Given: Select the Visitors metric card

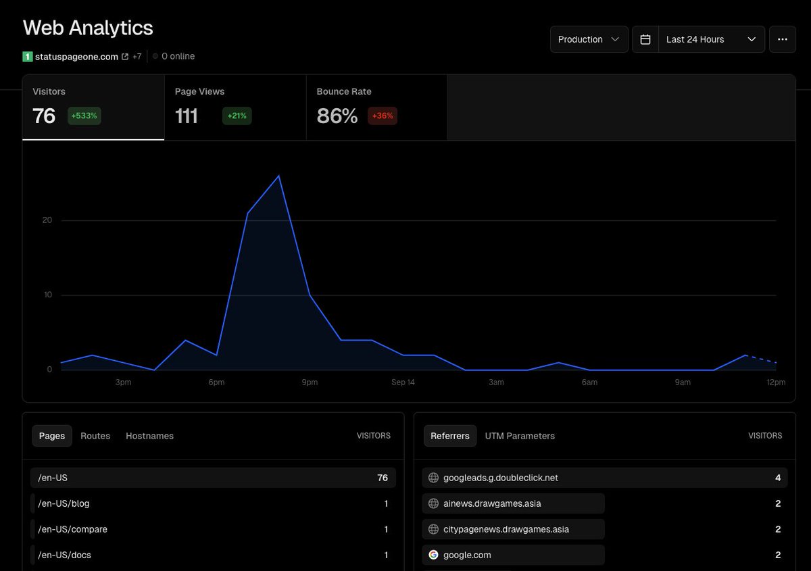Looking at the screenshot, I should pyautogui.click(x=93, y=107).
